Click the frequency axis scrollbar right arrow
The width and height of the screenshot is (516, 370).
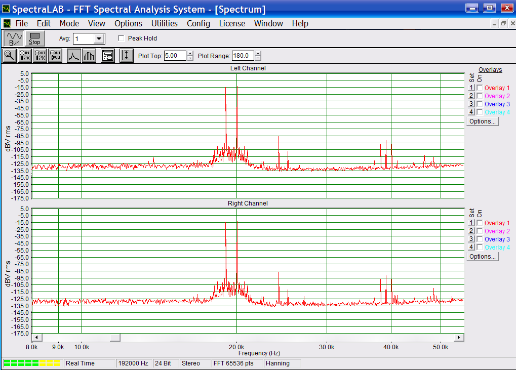(x=459, y=337)
